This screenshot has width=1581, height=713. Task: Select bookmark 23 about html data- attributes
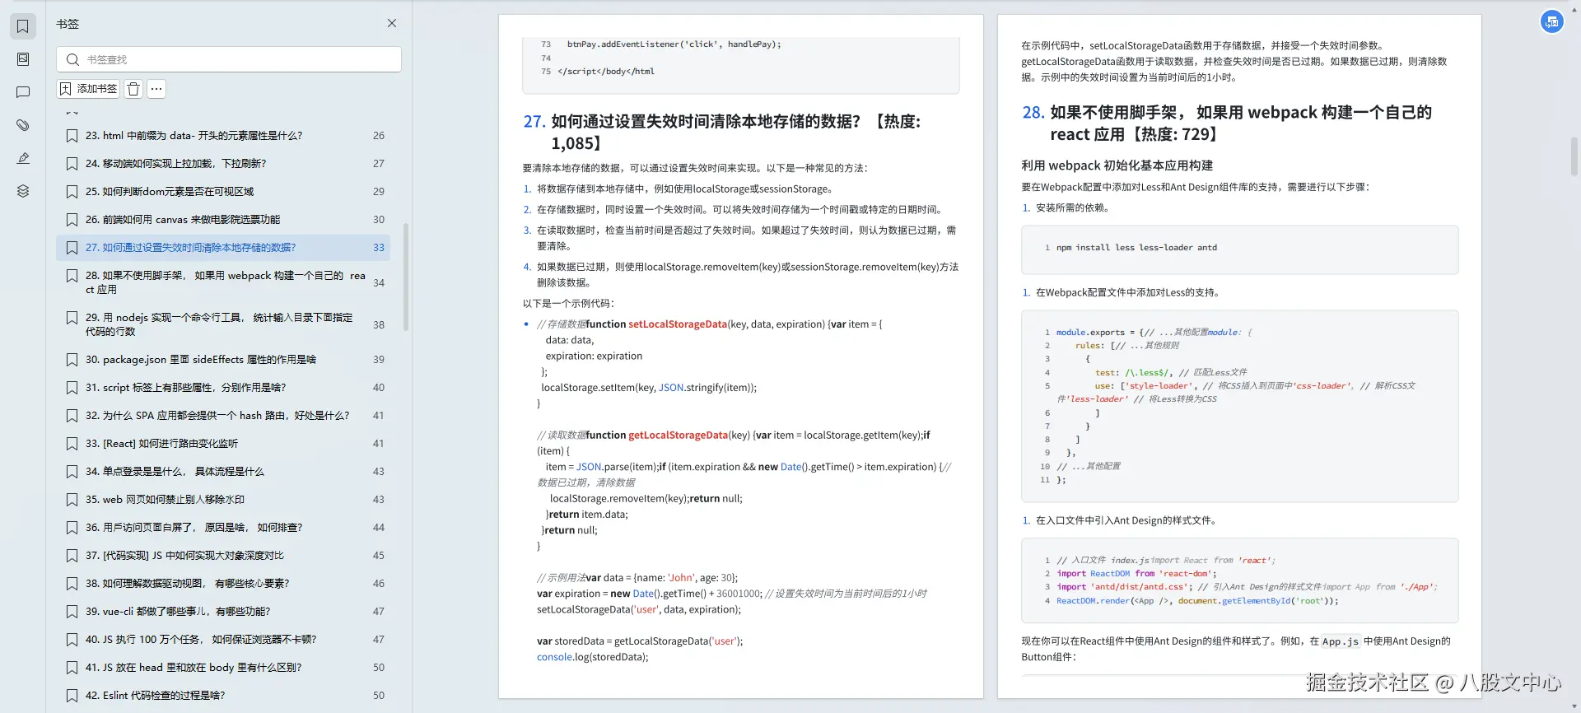[223, 136]
